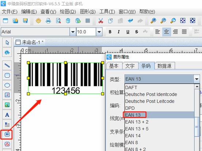Viewport: 202px width, 151px height.
Task: Undo last action blue arrow
Action: (130, 21)
